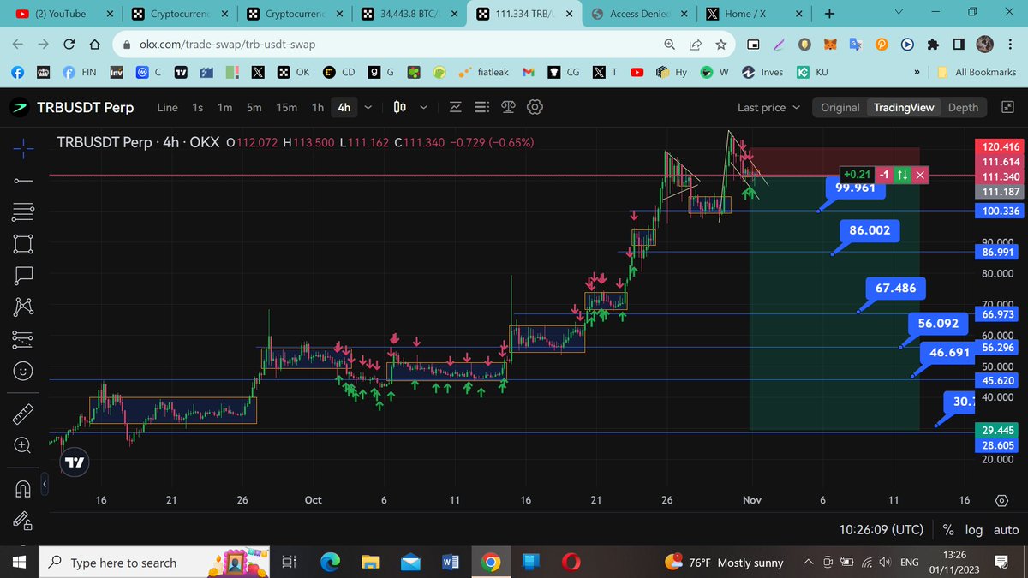
Task: Select the text annotation callout tool
Action: tap(23, 275)
